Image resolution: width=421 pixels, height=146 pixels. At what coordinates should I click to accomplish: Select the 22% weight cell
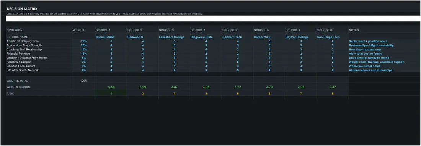click(x=84, y=41)
